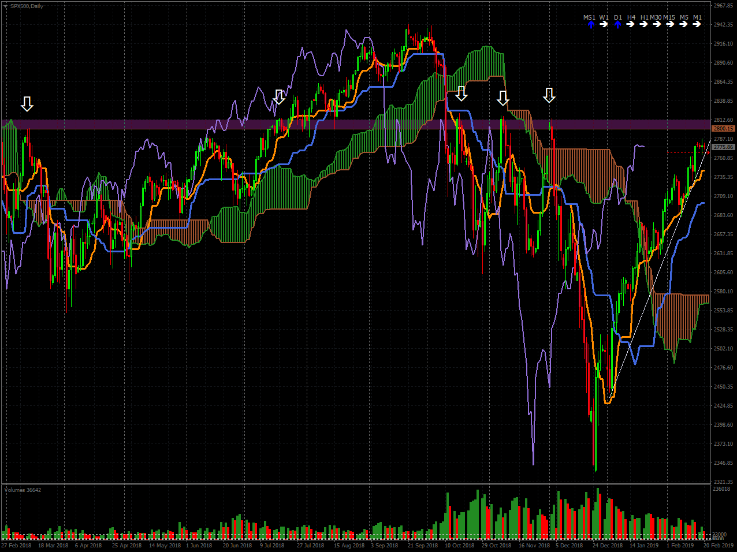Click the blue up arrow under MS1
The image size is (737, 552).
click(x=590, y=24)
